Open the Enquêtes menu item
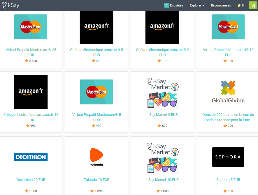The height and width of the screenshot is (195, 258). click(176, 5)
